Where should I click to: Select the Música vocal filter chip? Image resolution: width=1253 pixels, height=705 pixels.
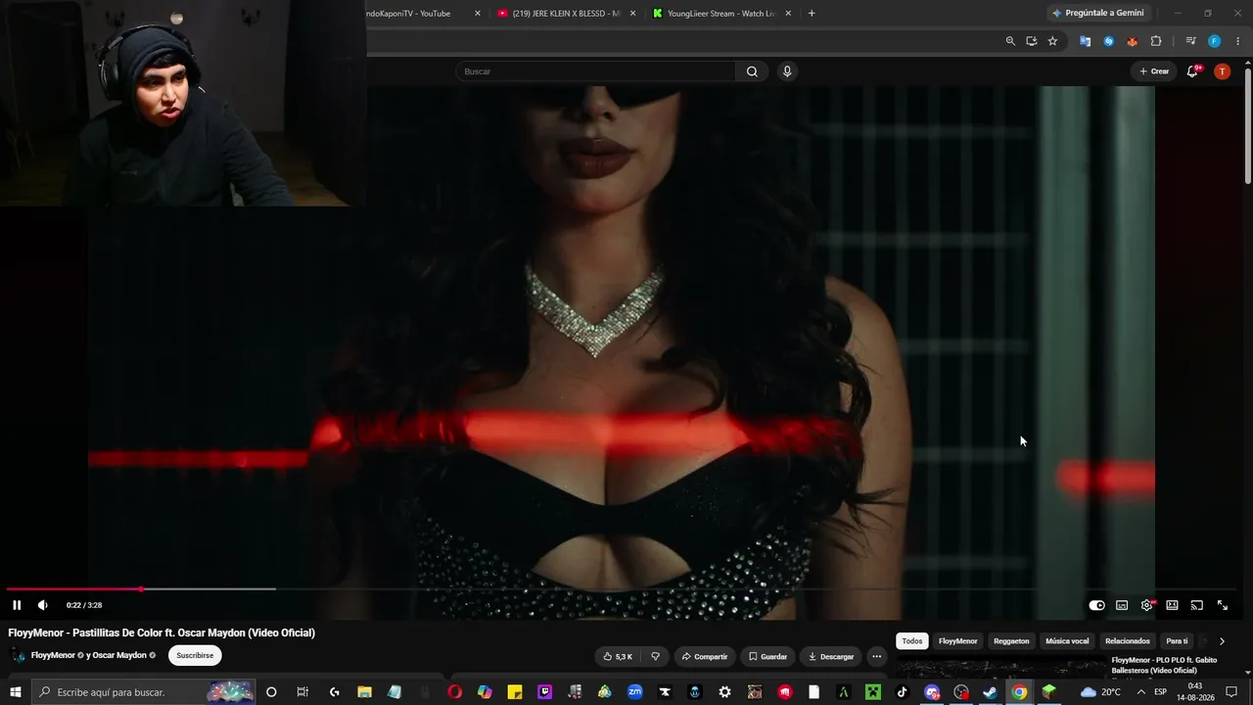(x=1067, y=641)
